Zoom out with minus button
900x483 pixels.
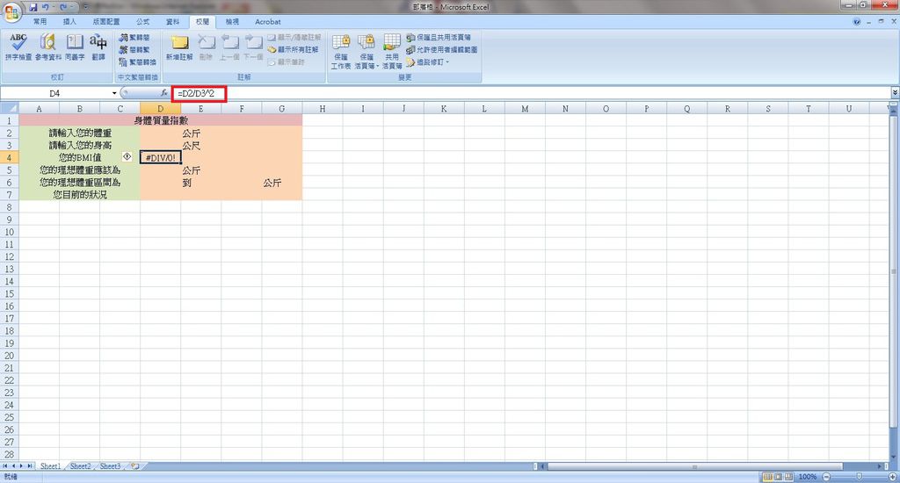(826, 477)
